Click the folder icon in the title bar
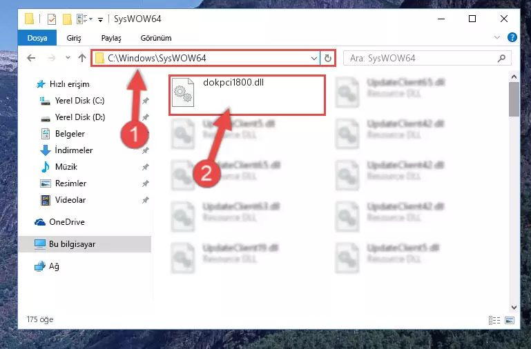The width and height of the screenshot is (531, 349). coord(30,19)
